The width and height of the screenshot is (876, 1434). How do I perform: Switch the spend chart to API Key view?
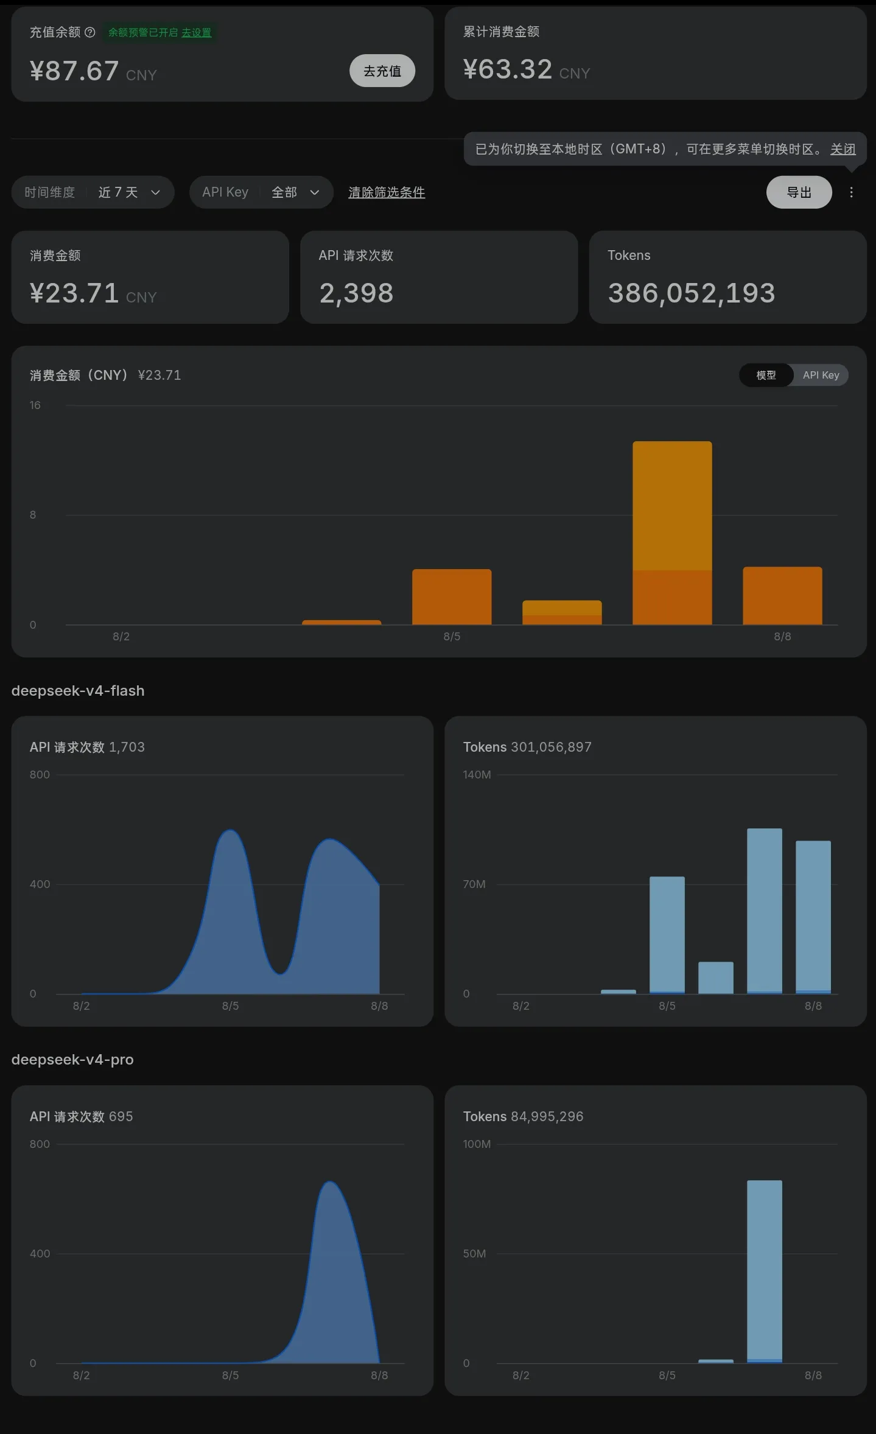(821, 375)
